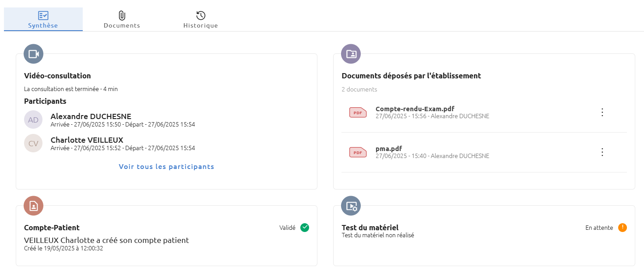This screenshot has height=274, width=644.
Task: Select participant name Alexandre DUCHESNE
Action: click(91, 116)
